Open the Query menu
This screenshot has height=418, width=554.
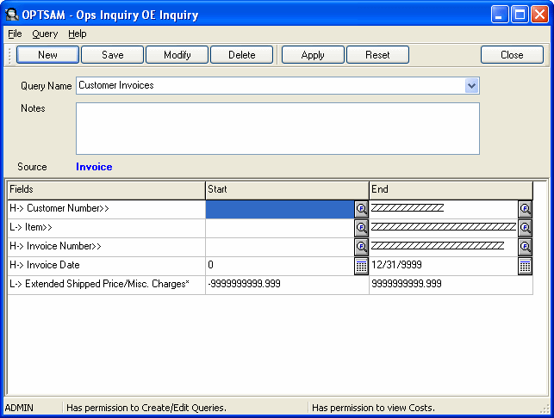point(45,34)
